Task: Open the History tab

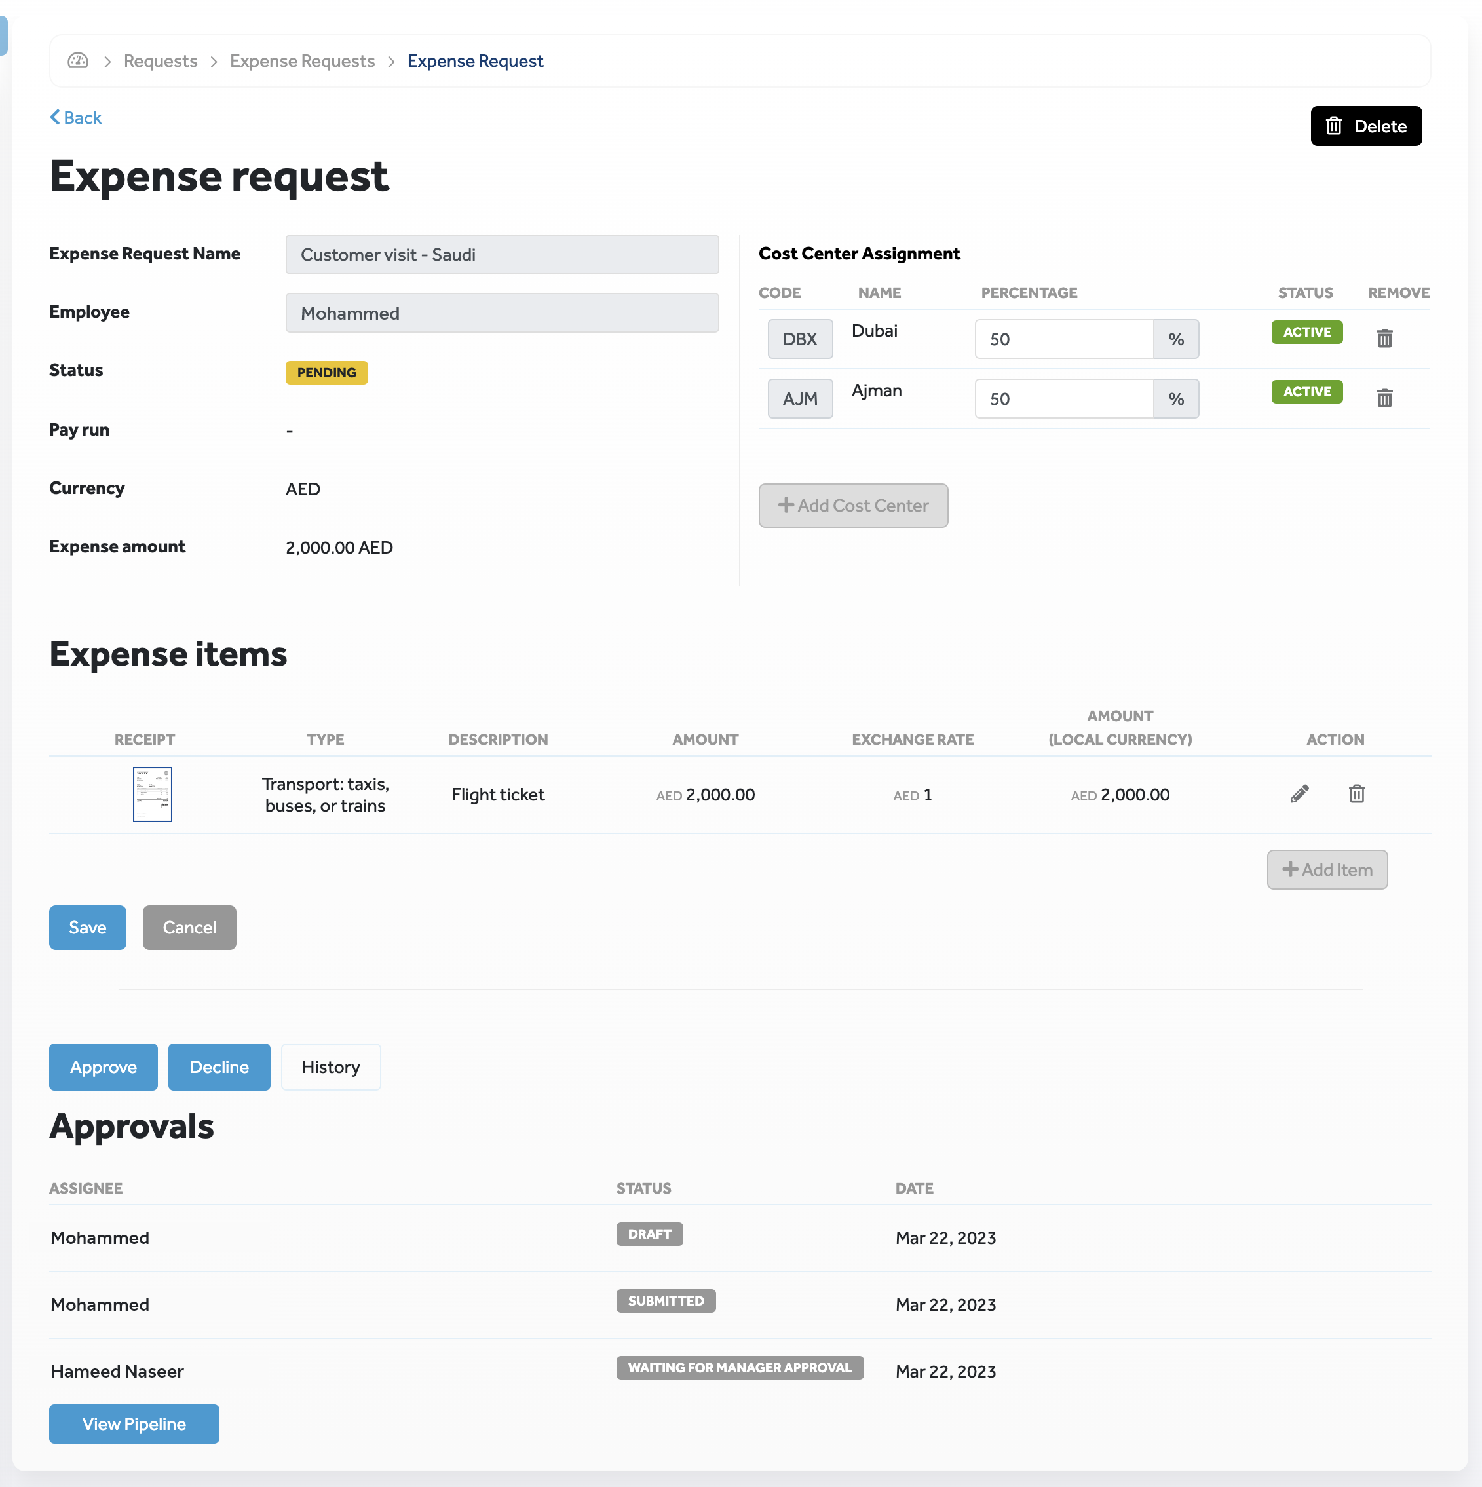Action: click(x=330, y=1066)
